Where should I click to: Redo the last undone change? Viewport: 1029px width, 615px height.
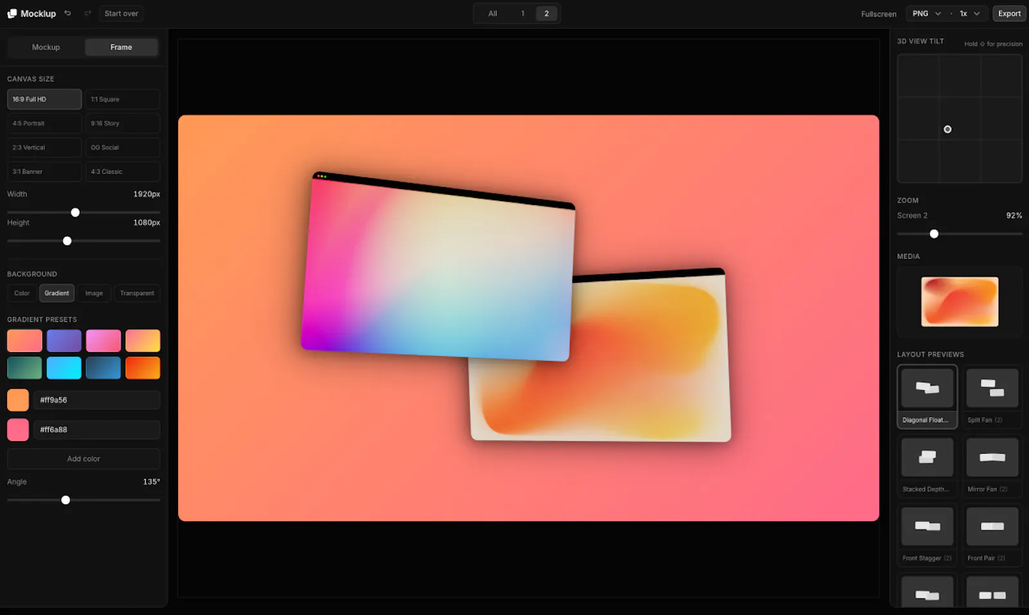point(87,13)
